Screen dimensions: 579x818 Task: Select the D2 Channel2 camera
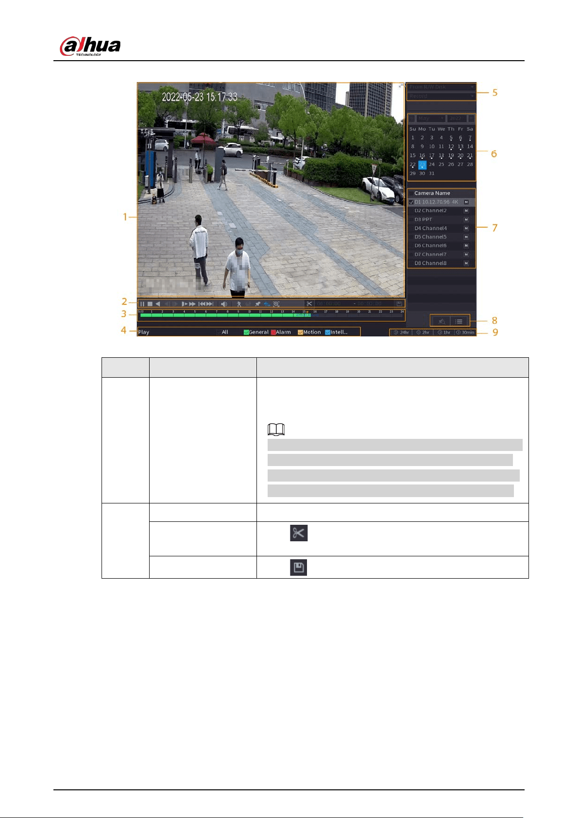(x=430, y=211)
